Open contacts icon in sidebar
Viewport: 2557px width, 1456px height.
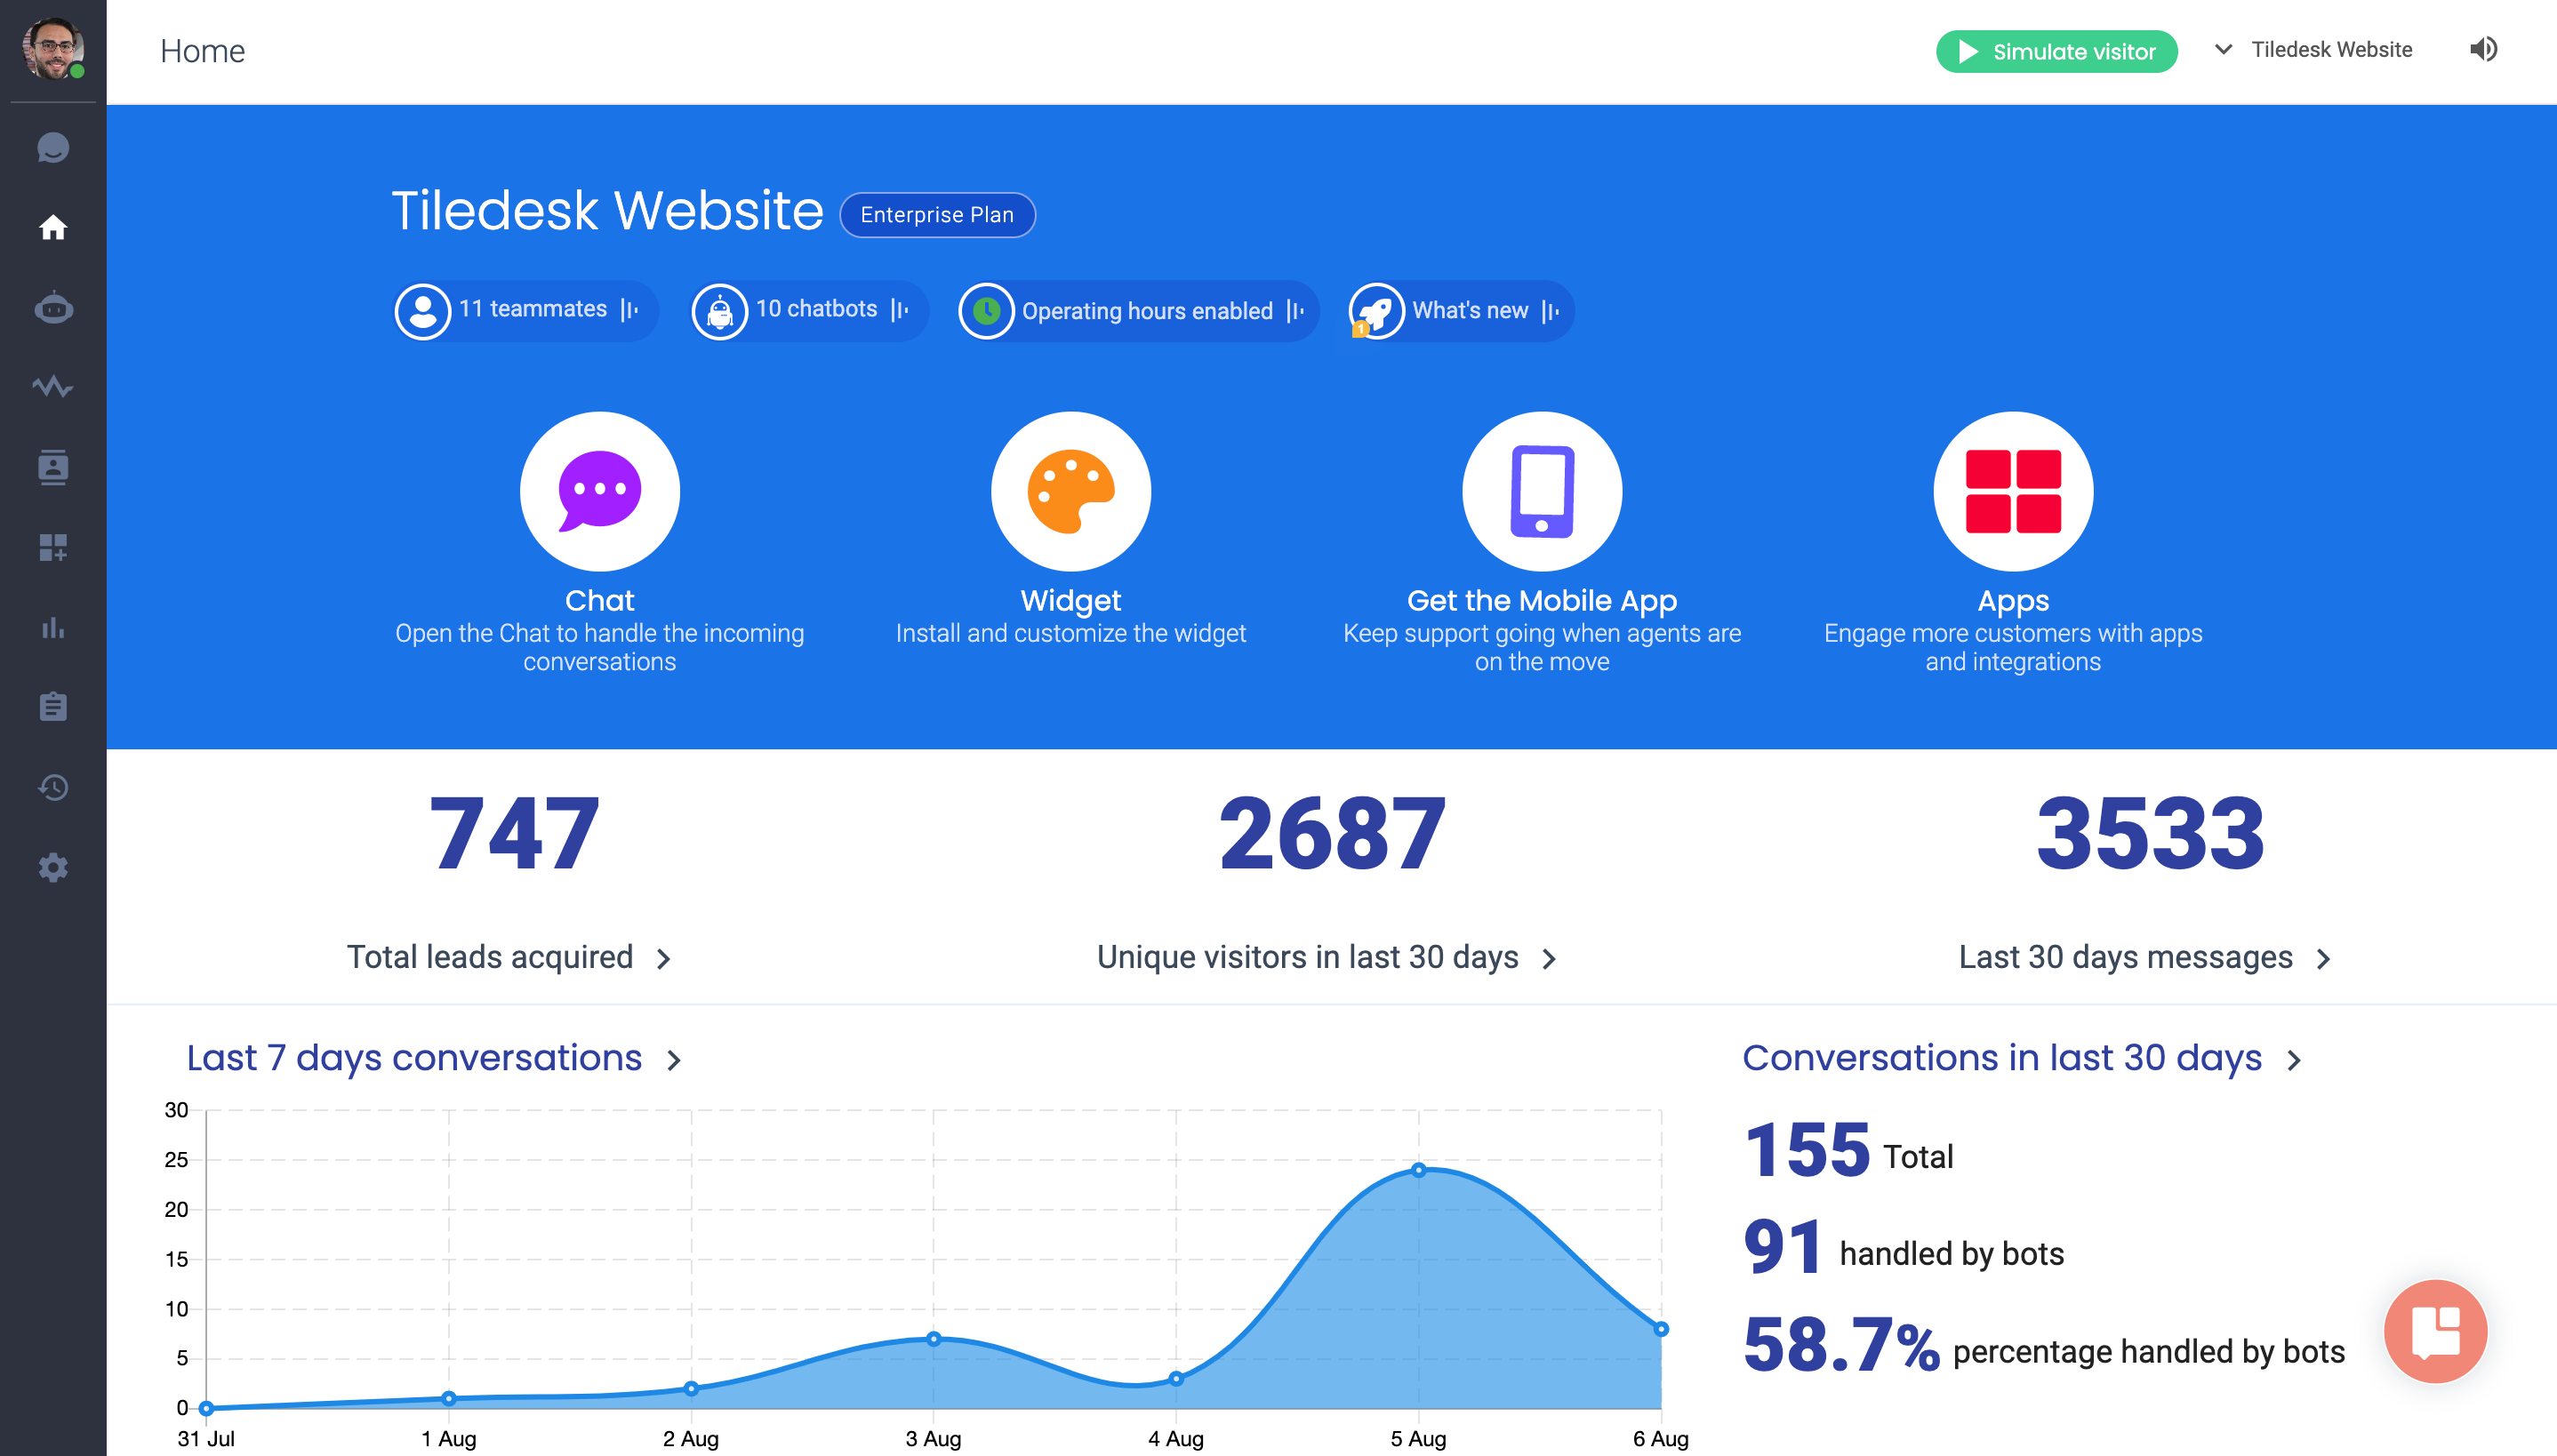[53, 467]
